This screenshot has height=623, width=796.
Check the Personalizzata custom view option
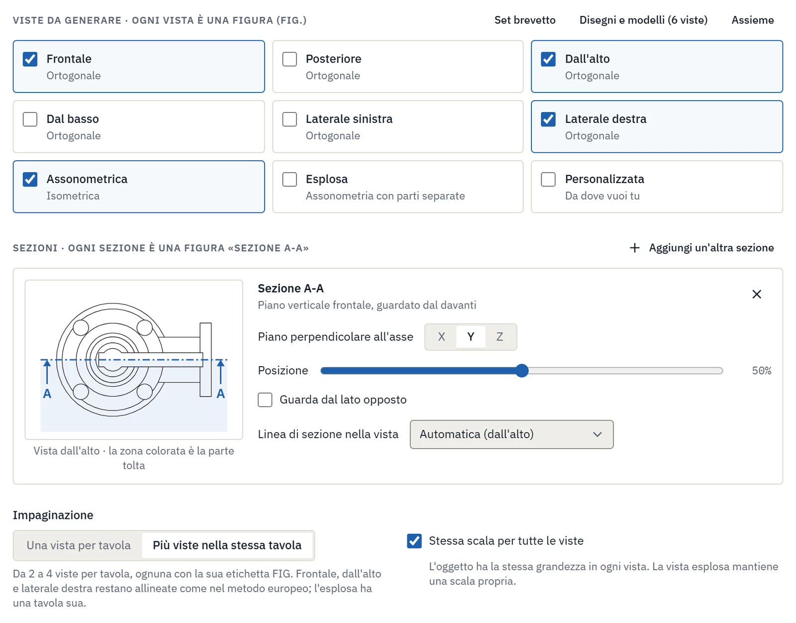548,179
